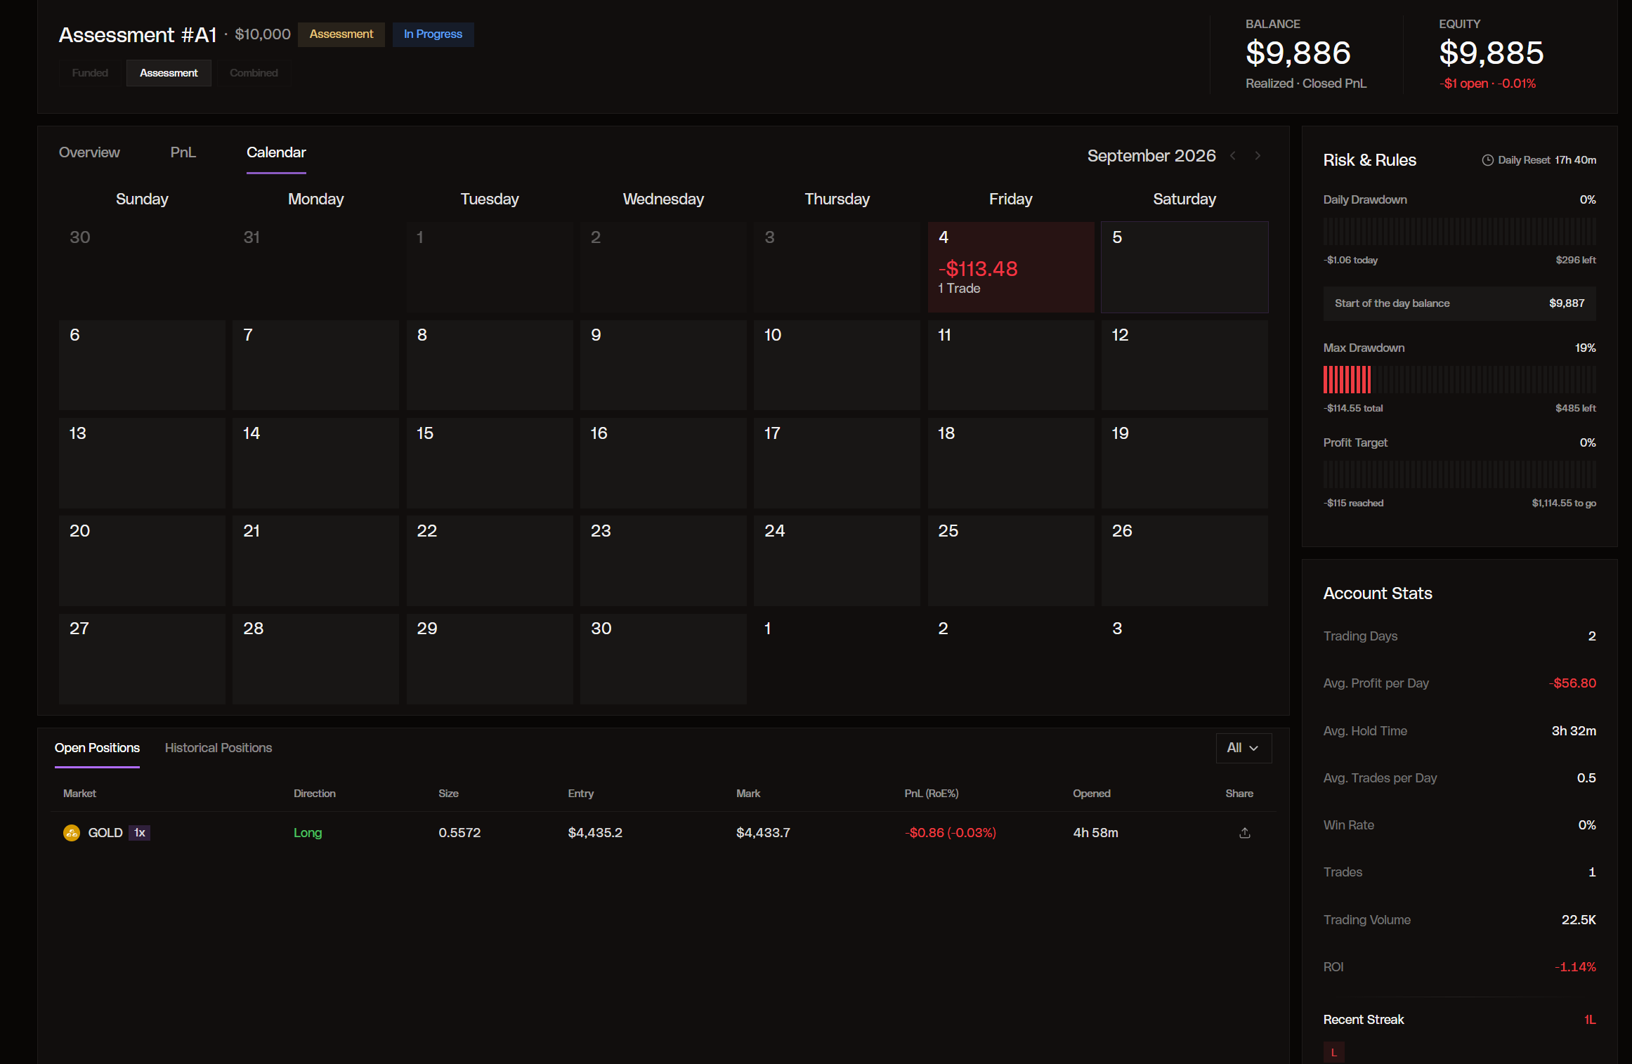Screen dimensions: 1632x1064
Task: Click the $9,886 balance value
Action: click(x=1298, y=53)
